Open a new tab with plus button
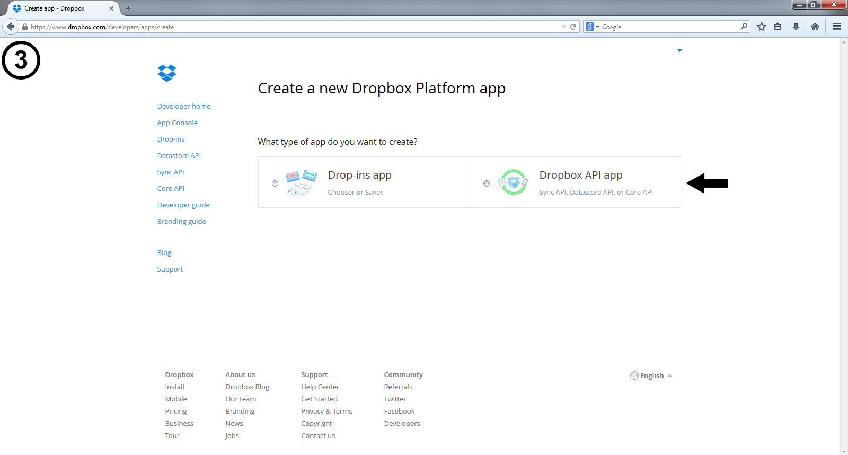848x455 pixels. click(129, 8)
